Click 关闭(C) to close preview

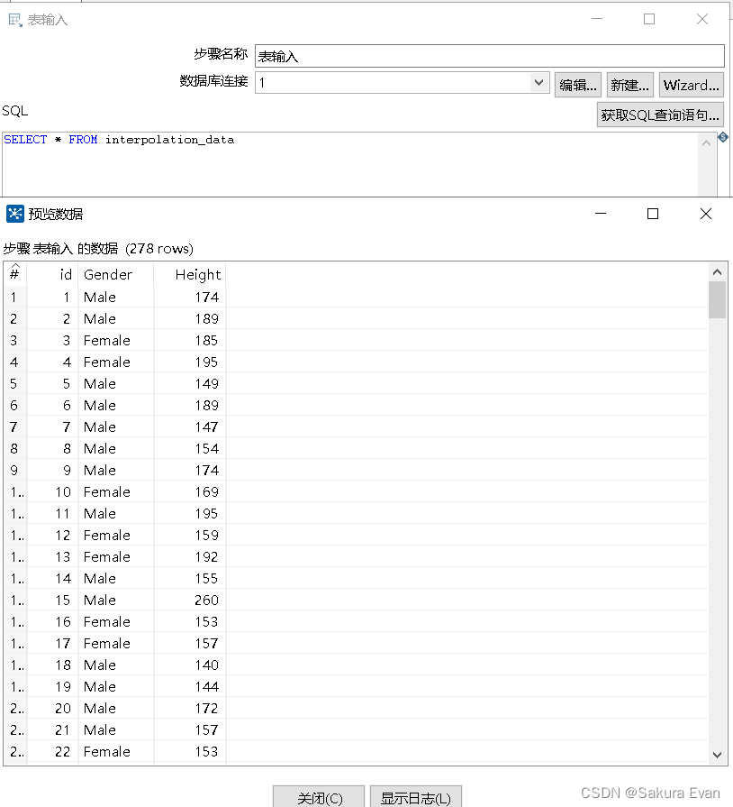coord(319,798)
